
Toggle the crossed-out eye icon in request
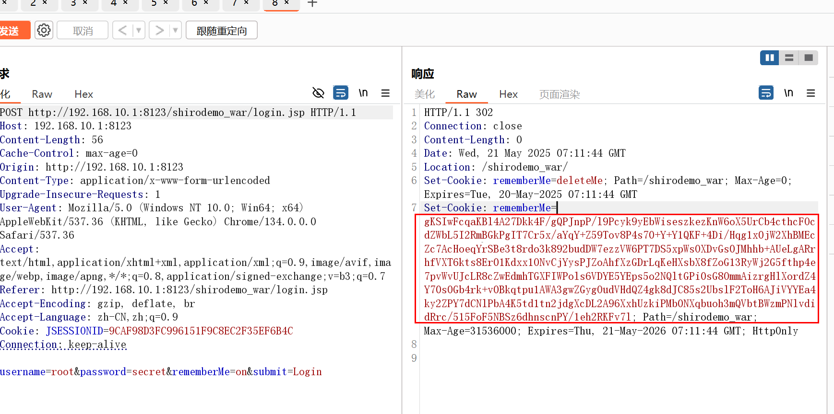coord(318,93)
